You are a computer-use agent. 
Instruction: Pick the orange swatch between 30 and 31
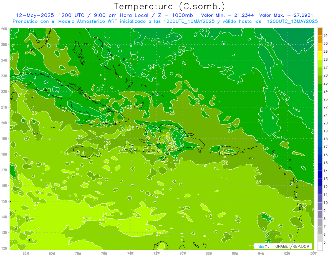[x=320, y=39]
